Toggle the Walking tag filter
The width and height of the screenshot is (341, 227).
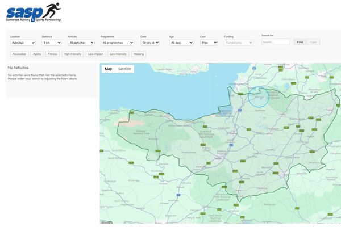[x=139, y=54]
